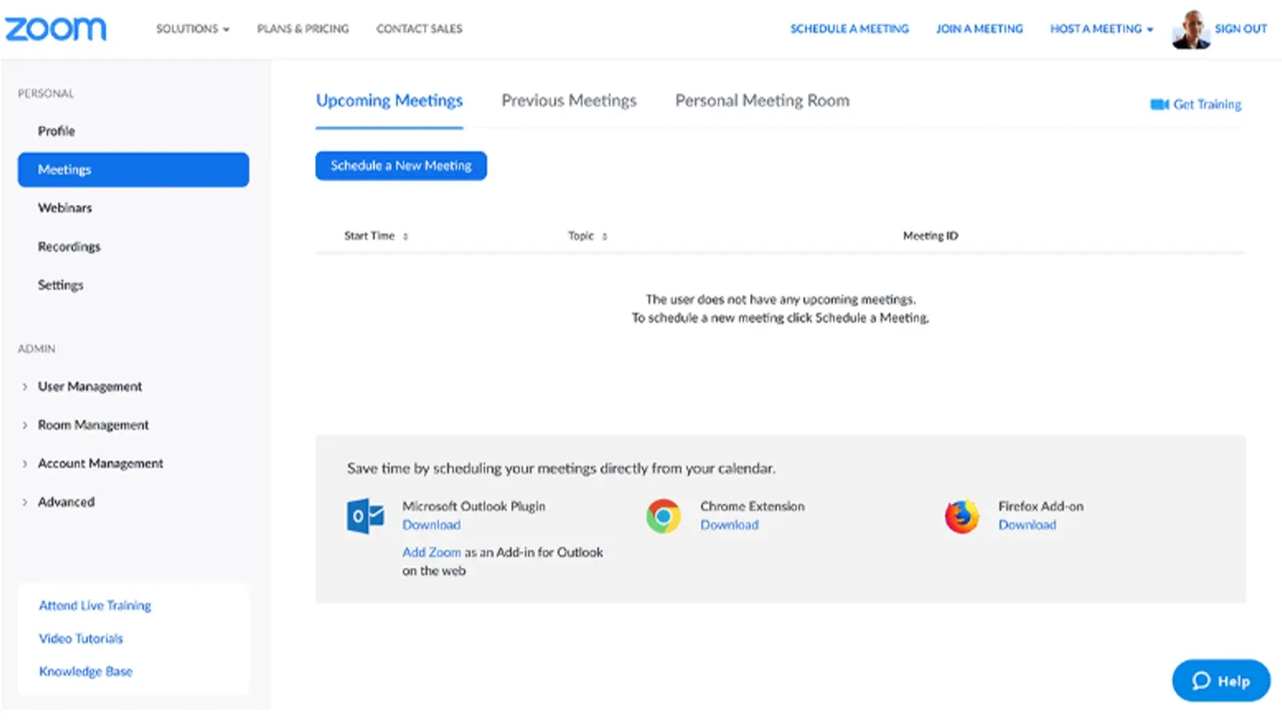
Task: Click the Zoom logo
Action: (x=55, y=29)
